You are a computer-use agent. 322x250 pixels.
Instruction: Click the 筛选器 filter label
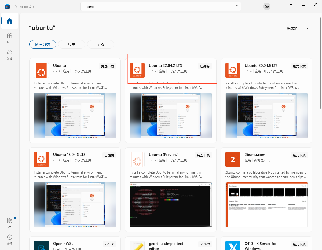tap(292, 28)
